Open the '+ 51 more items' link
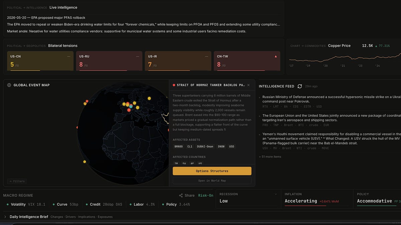Viewport: 401px width, 225px height. click(270, 157)
